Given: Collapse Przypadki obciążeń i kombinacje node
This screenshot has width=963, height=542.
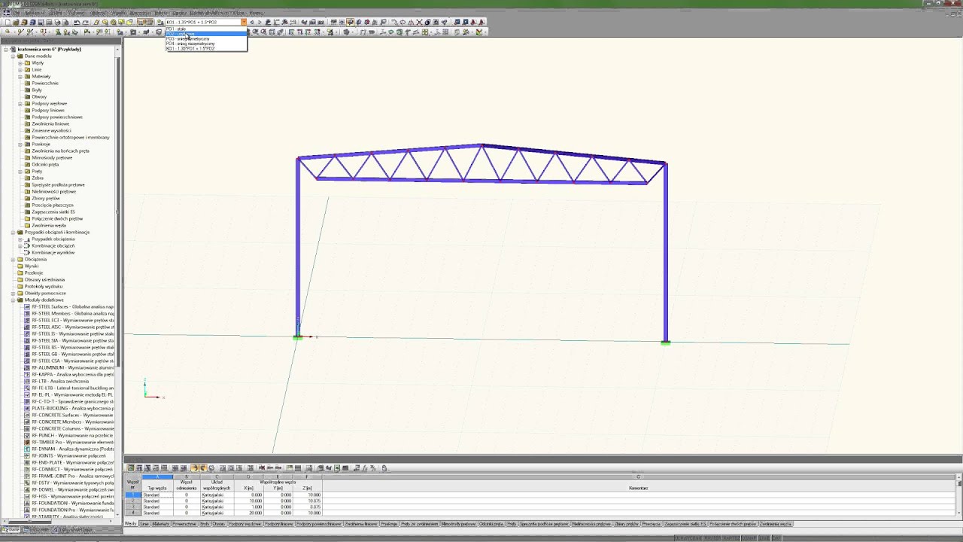Looking at the screenshot, I should click(14, 232).
